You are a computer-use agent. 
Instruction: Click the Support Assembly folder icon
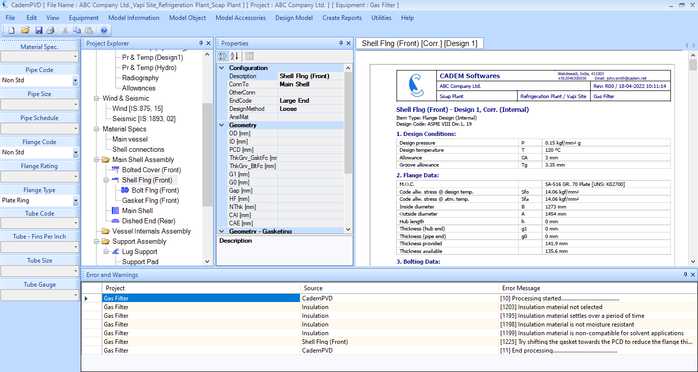click(106, 241)
